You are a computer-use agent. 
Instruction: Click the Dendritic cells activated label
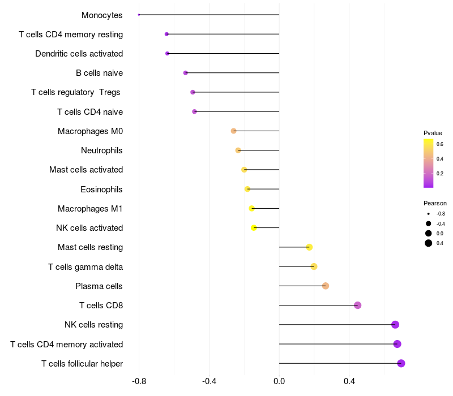pyautogui.click(x=79, y=54)
